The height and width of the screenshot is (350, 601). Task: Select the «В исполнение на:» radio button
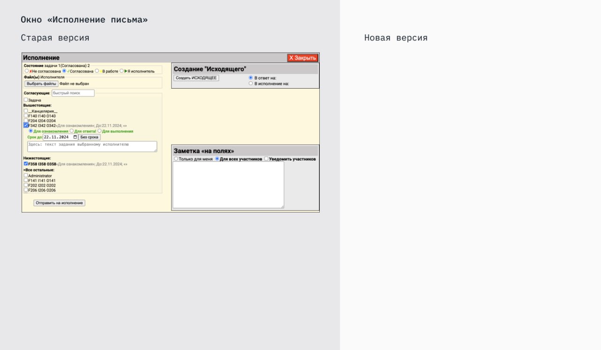coord(251,83)
